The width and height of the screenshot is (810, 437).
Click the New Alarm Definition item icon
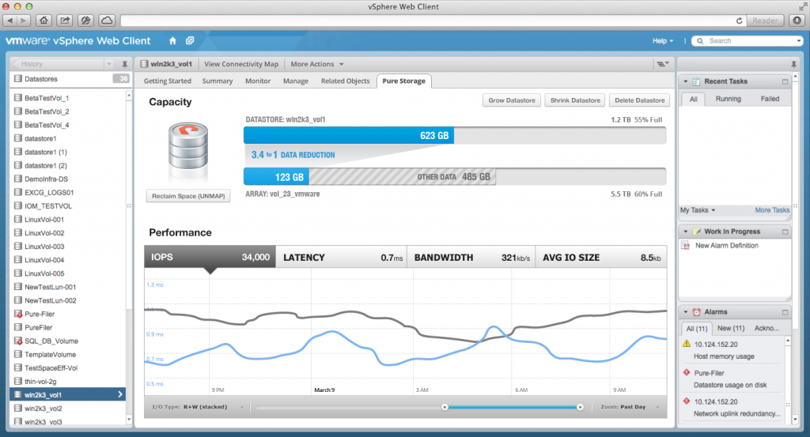coord(686,246)
